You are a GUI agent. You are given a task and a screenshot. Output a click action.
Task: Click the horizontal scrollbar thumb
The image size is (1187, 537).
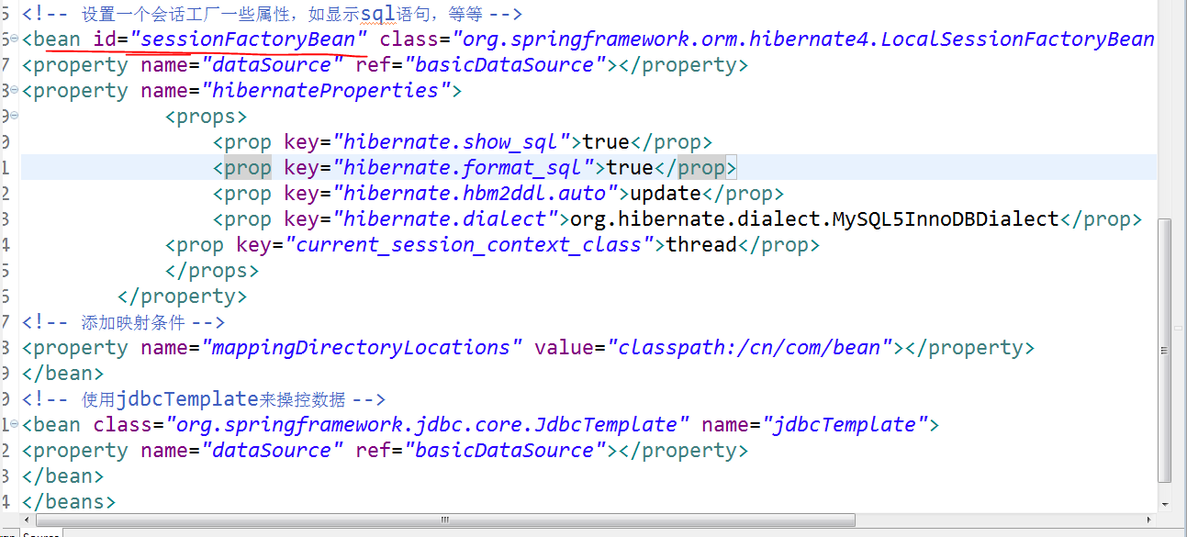tap(443, 520)
